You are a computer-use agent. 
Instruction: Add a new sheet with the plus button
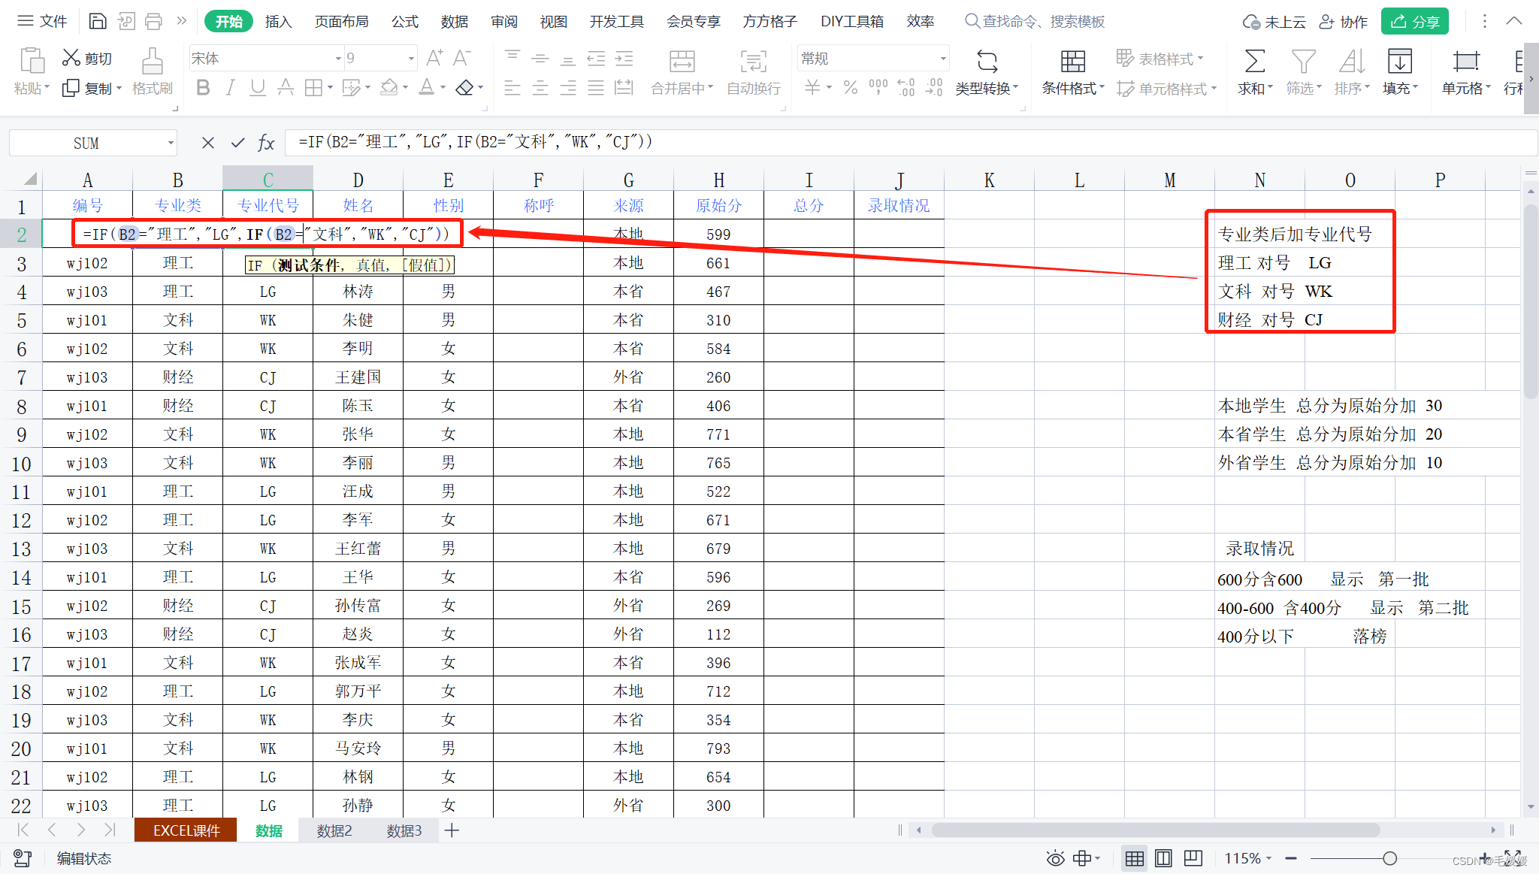[452, 830]
